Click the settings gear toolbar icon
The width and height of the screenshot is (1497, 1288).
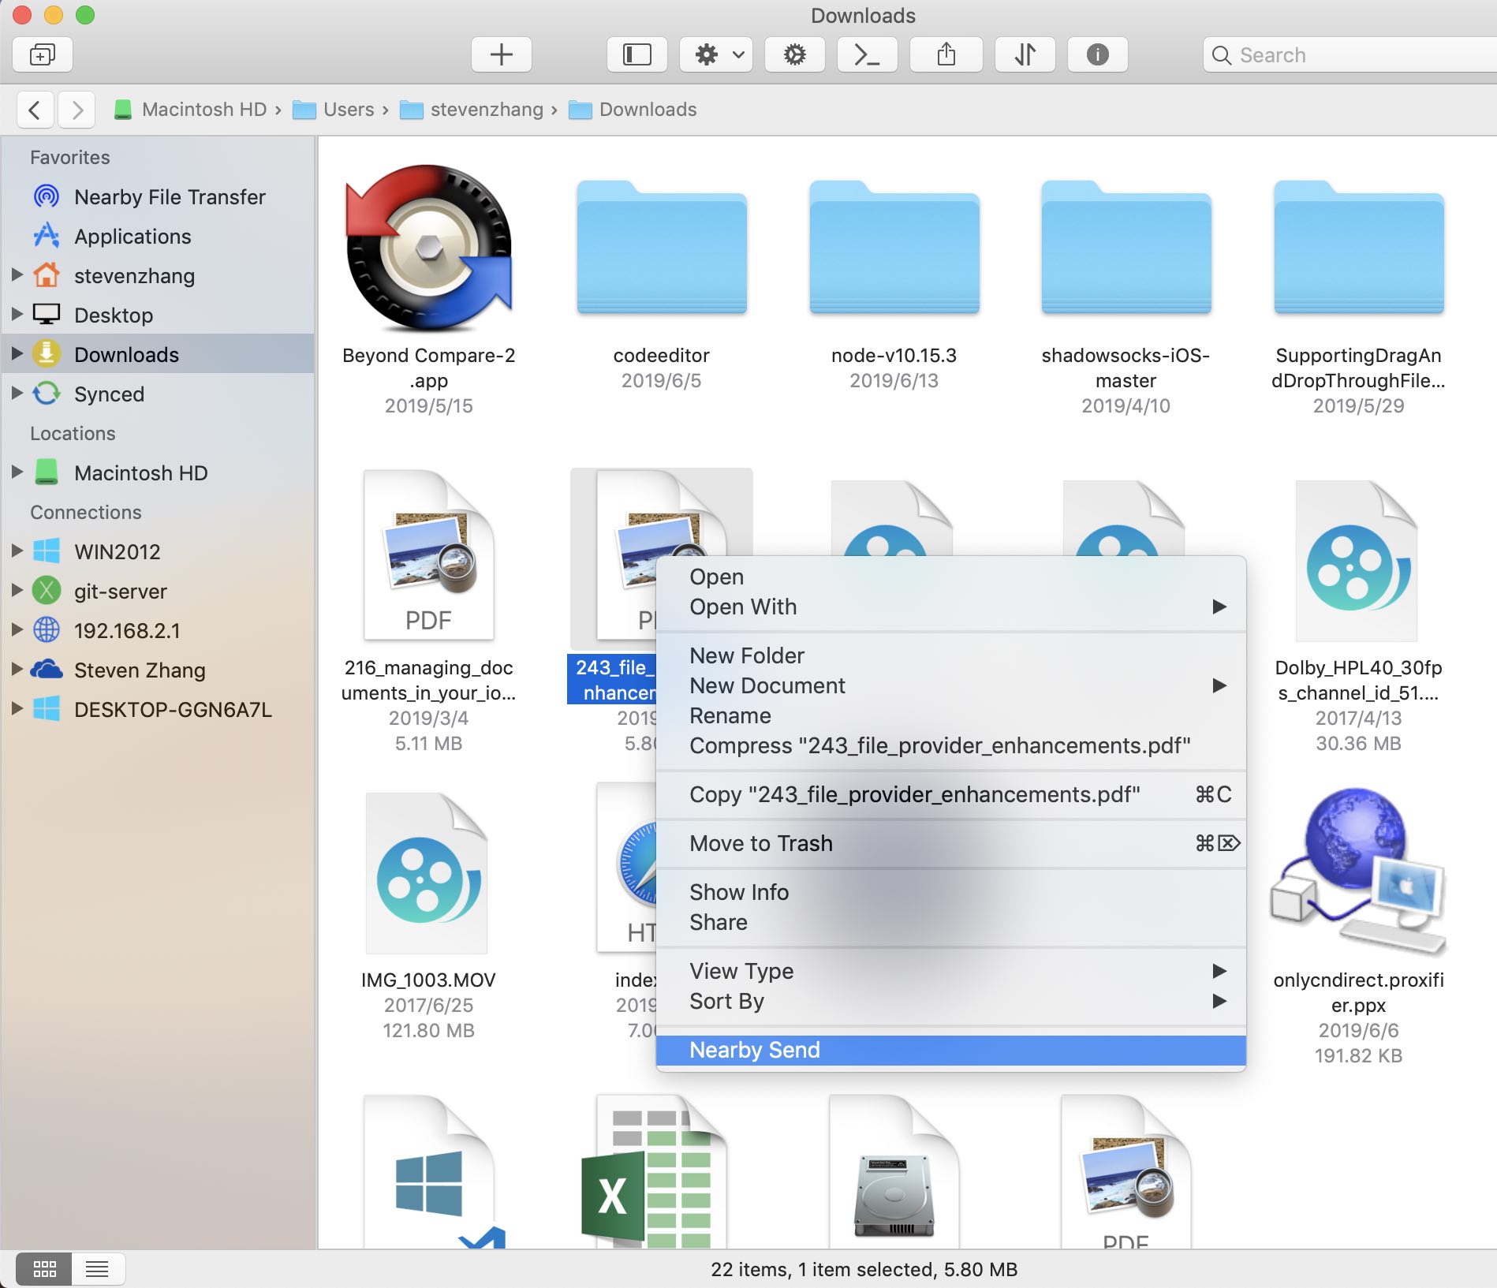[795, 54]
